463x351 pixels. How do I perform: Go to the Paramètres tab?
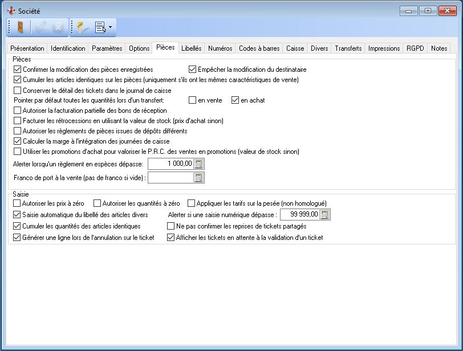(107, 48)
